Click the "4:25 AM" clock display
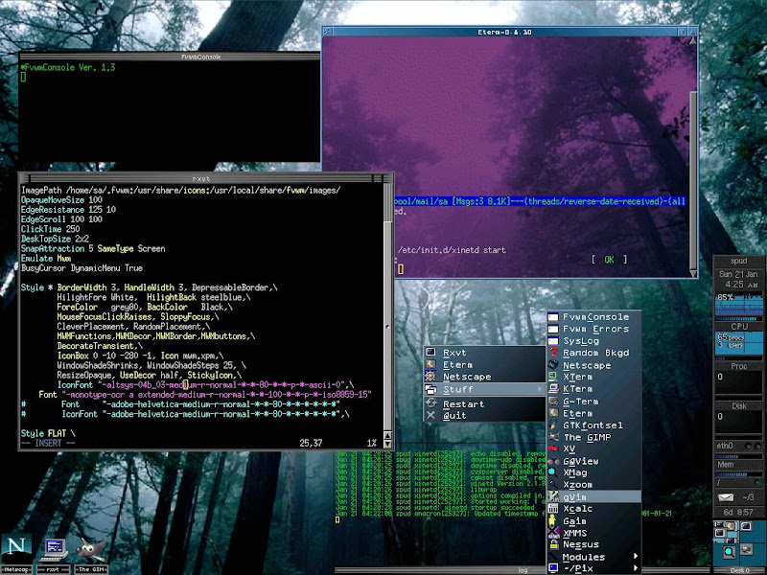767x575 pixels. [741, 285]
